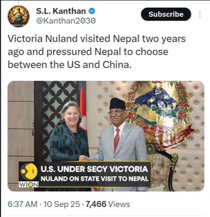Select the S.L. Kanthan display name
Image resolution: width=210 pixels, height=217 pixels.
click(61, 11)
